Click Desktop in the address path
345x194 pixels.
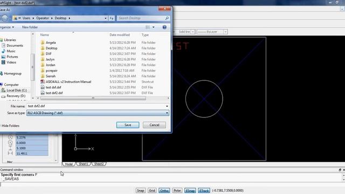pyautogui.click(x=60, y=18)
